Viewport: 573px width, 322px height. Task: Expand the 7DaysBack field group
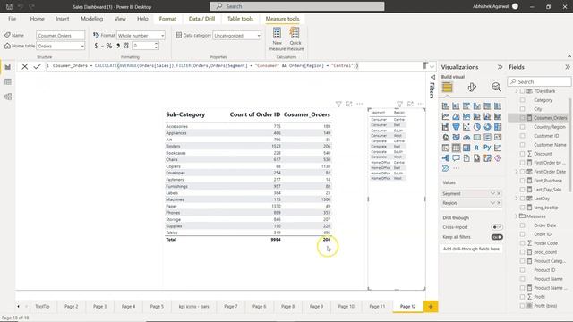[x=517, y=91]
